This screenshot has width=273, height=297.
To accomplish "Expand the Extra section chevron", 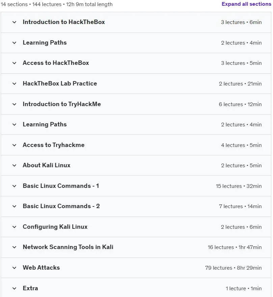I will click(14, 289).
